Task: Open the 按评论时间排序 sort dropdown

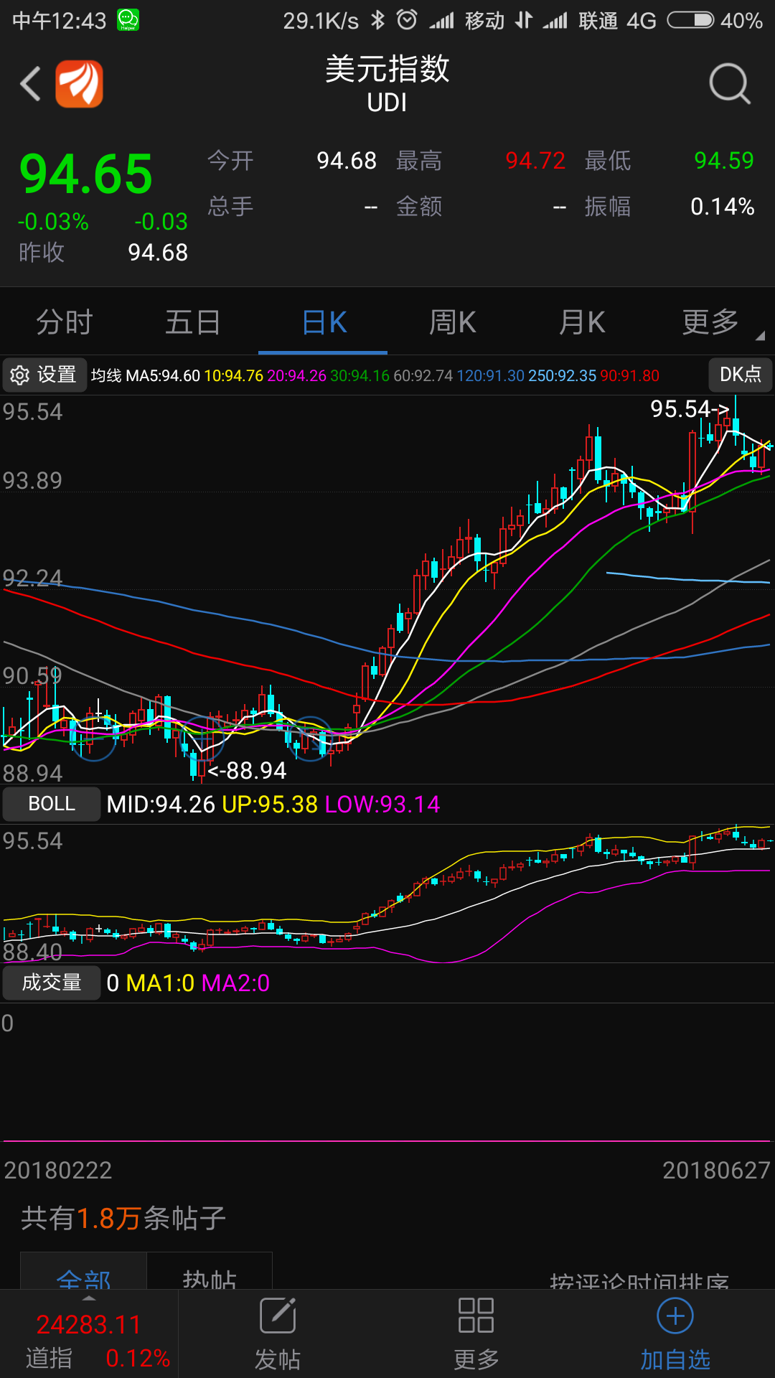Action: coord(639,1281)
